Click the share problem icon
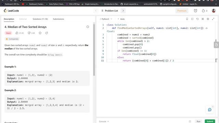This screenshot has width=219, height=123. click(47, 33)
